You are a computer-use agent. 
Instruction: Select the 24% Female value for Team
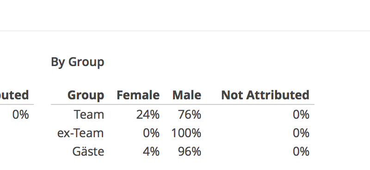(x=148, y=115)
